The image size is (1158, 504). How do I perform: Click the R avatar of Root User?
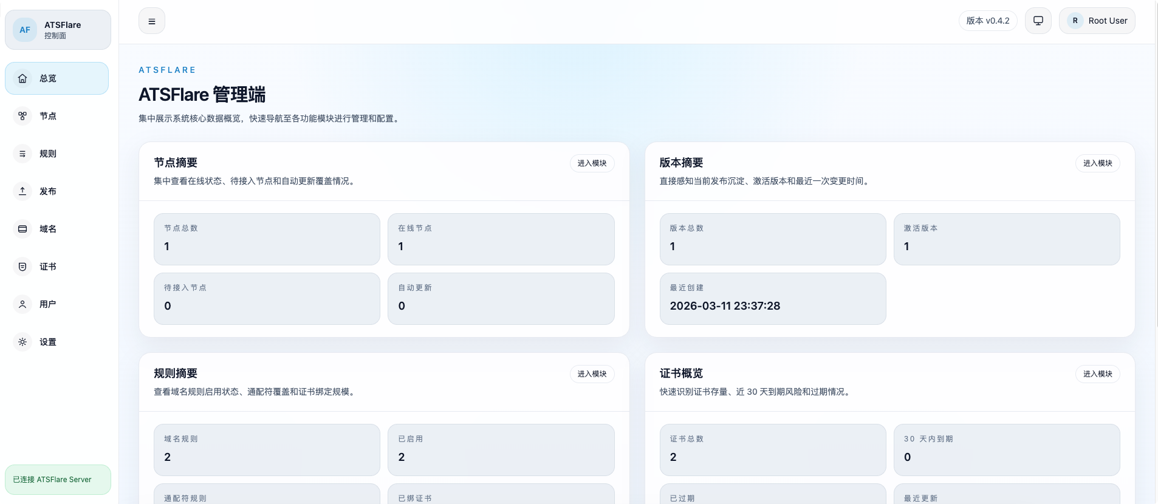[1075, 21]
